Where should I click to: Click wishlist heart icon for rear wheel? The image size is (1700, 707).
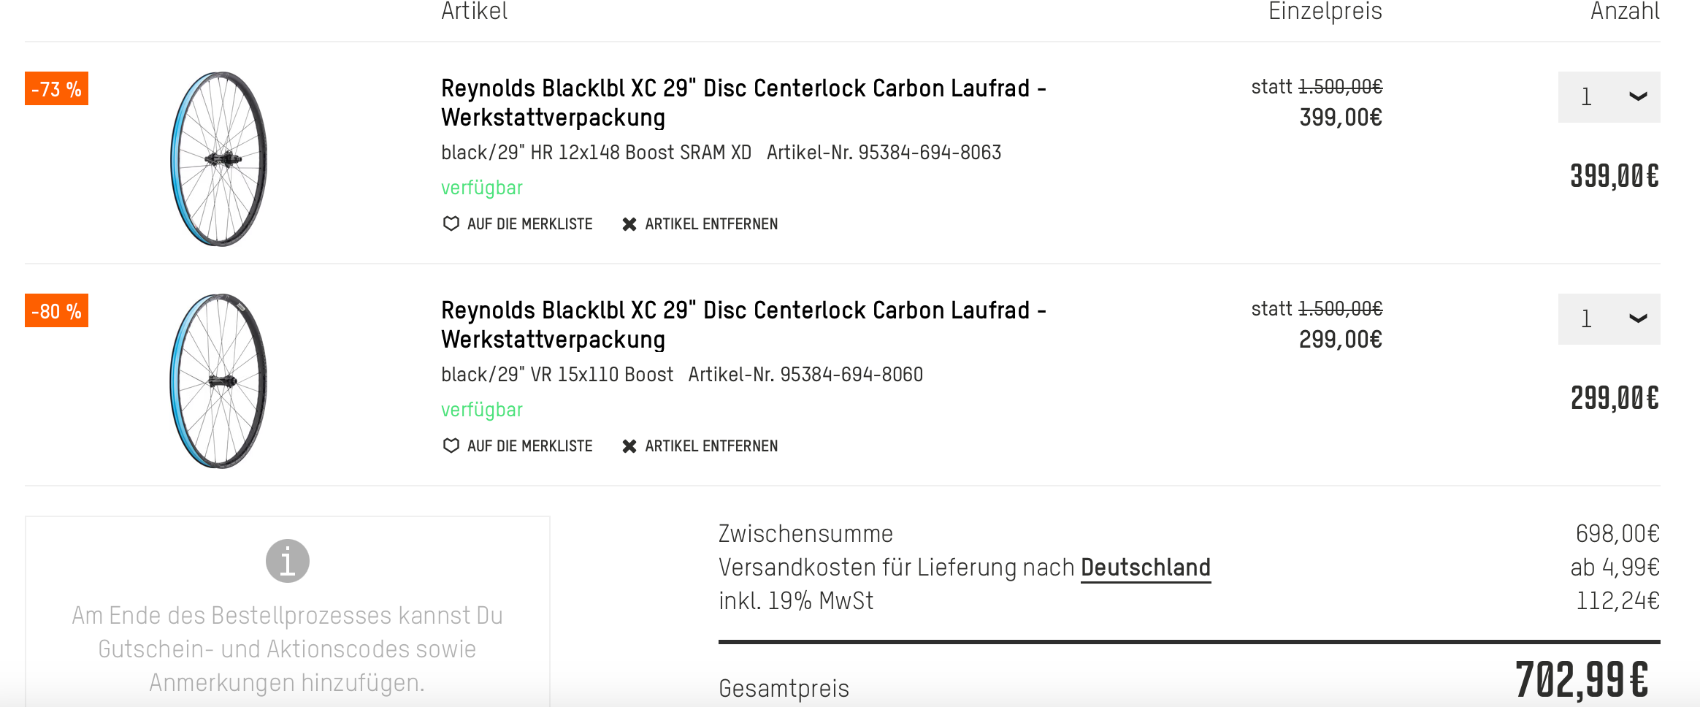(x=451, y=223)
